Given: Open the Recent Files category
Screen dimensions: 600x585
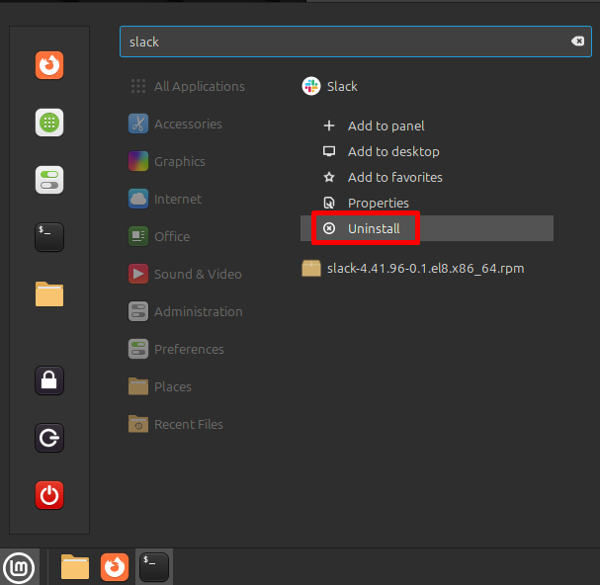Looking at the screenshot, I should pyautogui.click(x=176, y=424).
